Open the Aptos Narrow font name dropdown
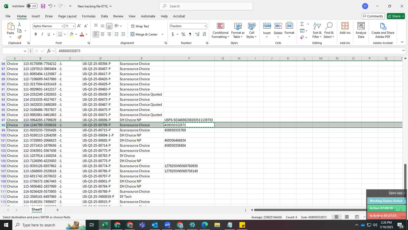This screenshot has height=230, width=408. [x=62, y=26]
